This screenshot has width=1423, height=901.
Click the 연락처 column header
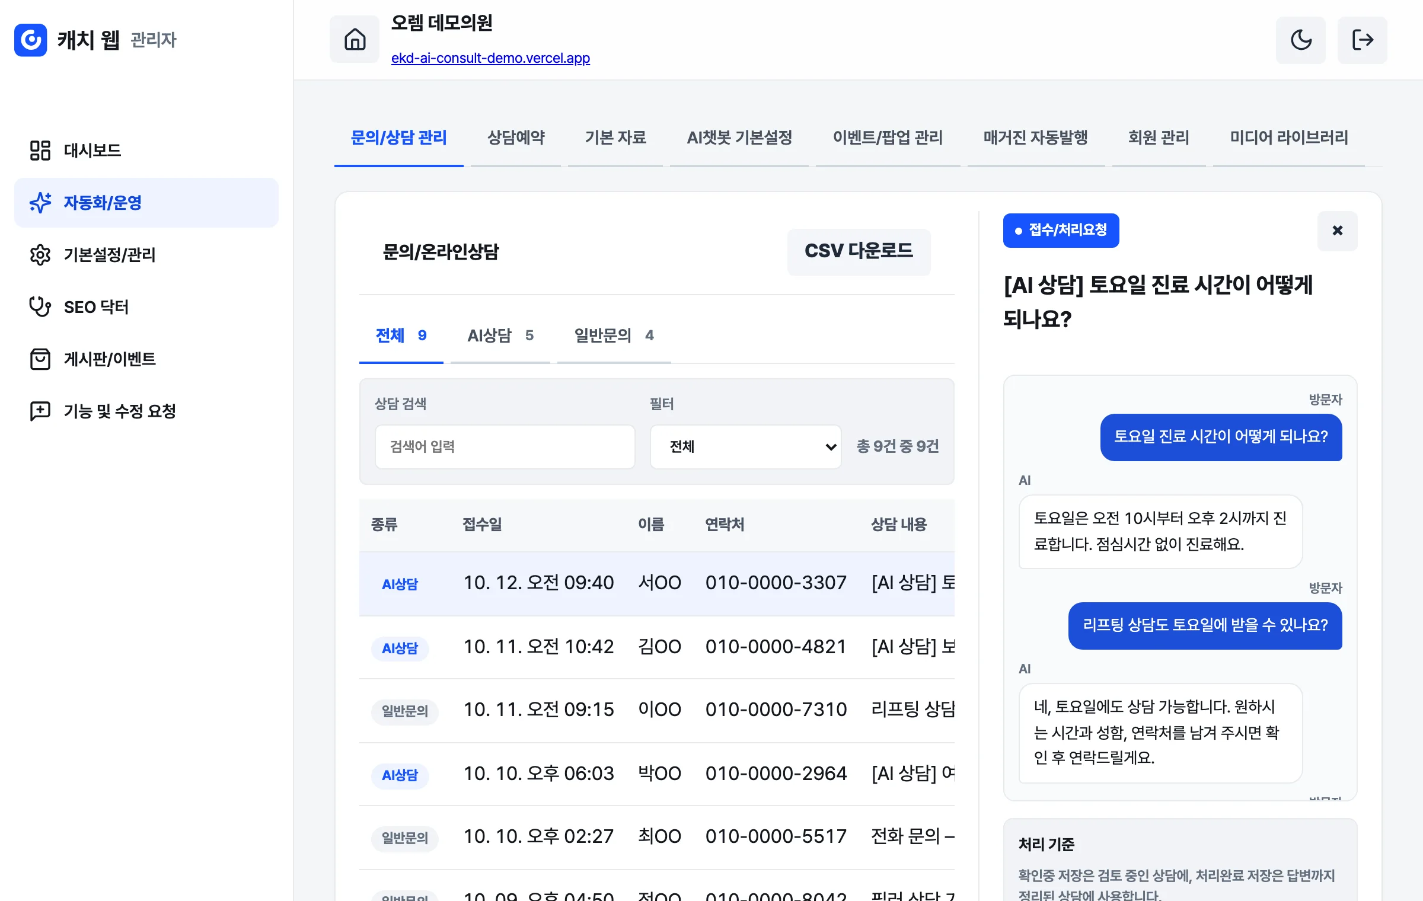(x=725, y=525)
